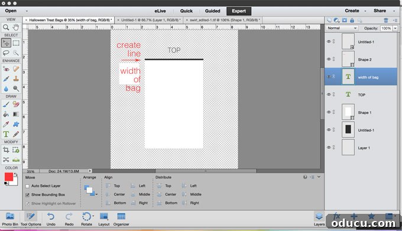Select the Brush tool under Draw
This screenshot has height=231, width=402.
pos(6,104)
